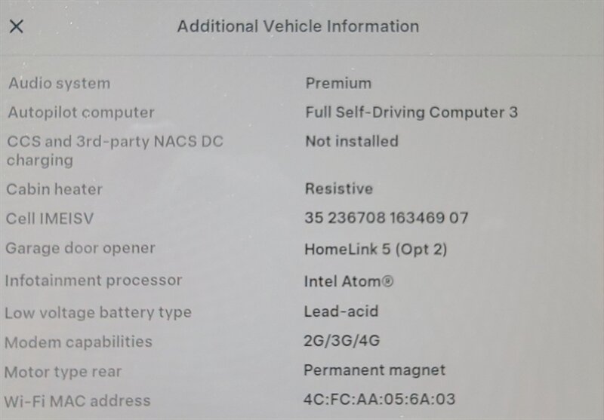Select the Lead-acid value
Image resolution: width=604 pixels, height=420 pixels.
click(341, 311)
